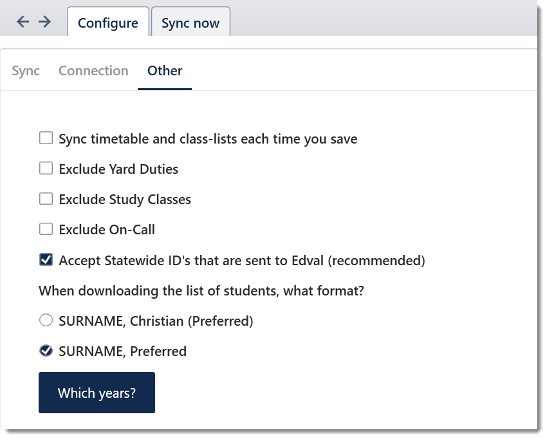Click the back arrow icon
This screenshot has width=547, height=439.
point(23,22)
